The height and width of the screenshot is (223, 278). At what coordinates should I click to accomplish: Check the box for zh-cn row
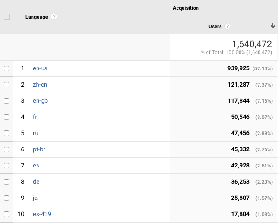(x=6, y=85)
